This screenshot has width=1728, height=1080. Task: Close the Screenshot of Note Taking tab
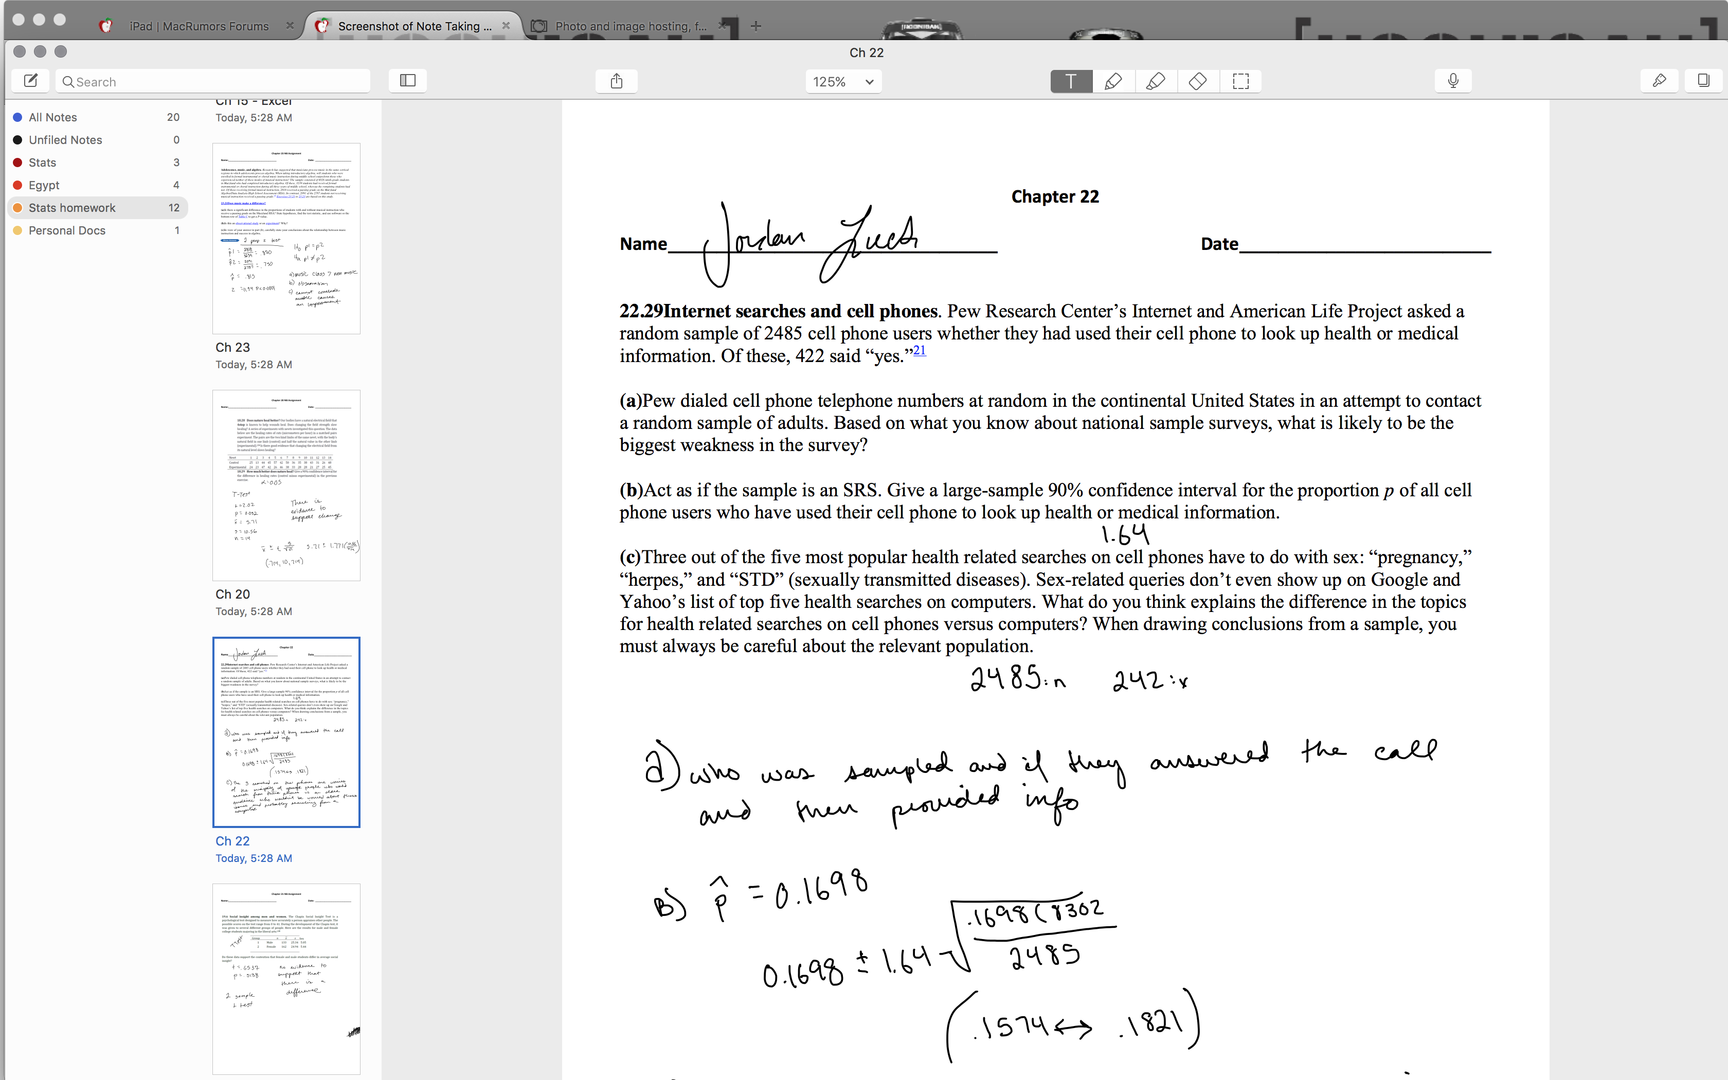506,26
